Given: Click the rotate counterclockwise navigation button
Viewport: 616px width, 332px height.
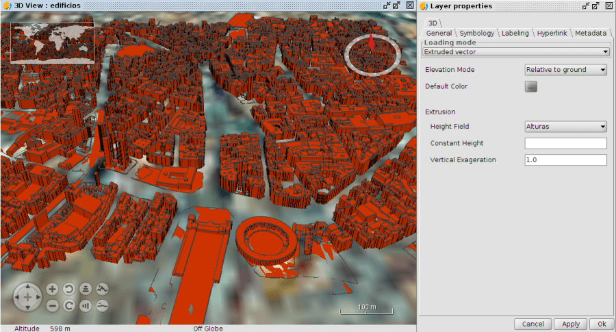Looking at the screenshot, I should tap(69, 289).
